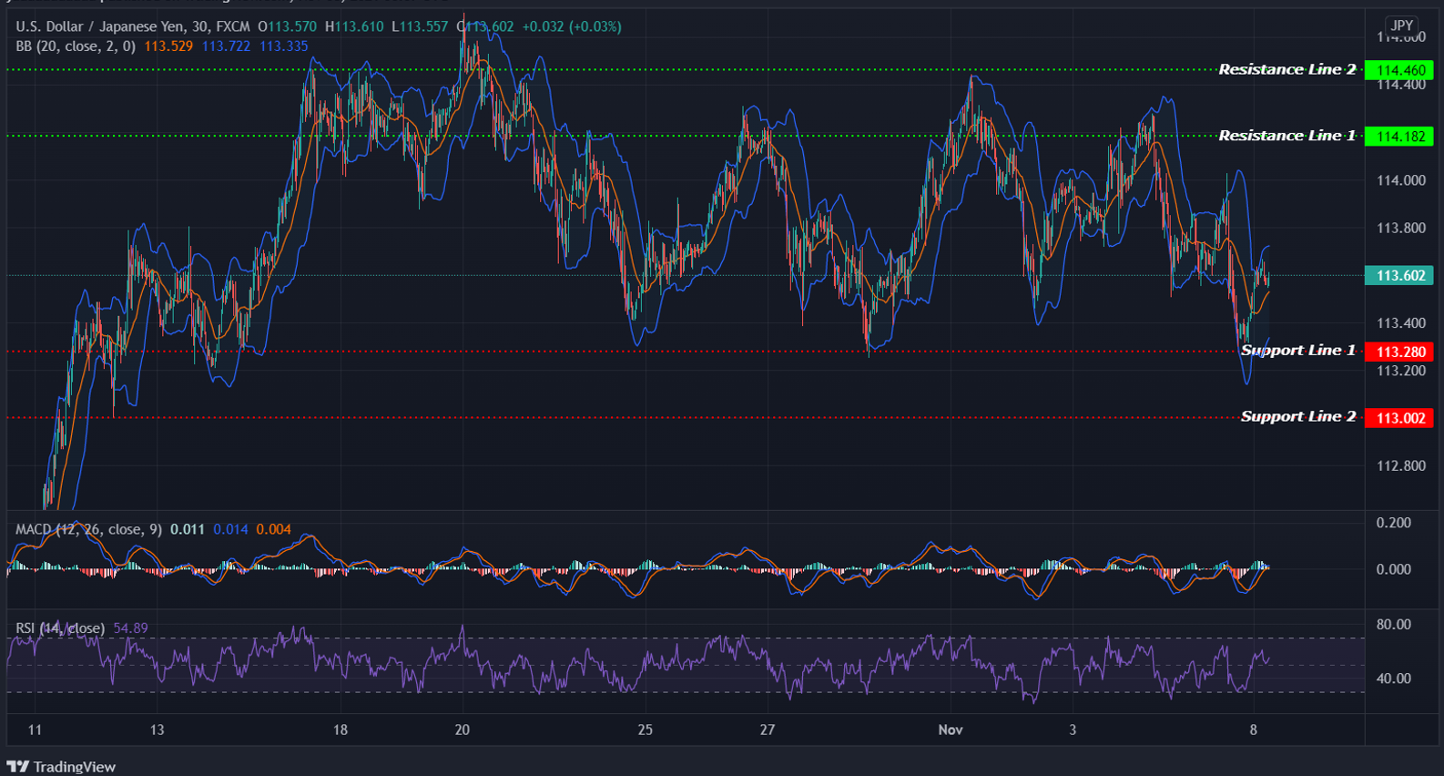Click the 27 date label on time axis
Image resolution: width=1444 pixels, height=776 pixels.
pyautogui.click(x=768, y=730)
